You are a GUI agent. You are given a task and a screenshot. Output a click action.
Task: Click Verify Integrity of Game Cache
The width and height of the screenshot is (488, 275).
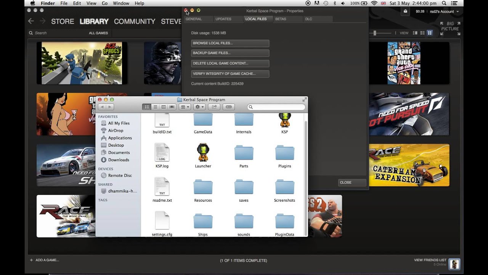tap(230, 74)
